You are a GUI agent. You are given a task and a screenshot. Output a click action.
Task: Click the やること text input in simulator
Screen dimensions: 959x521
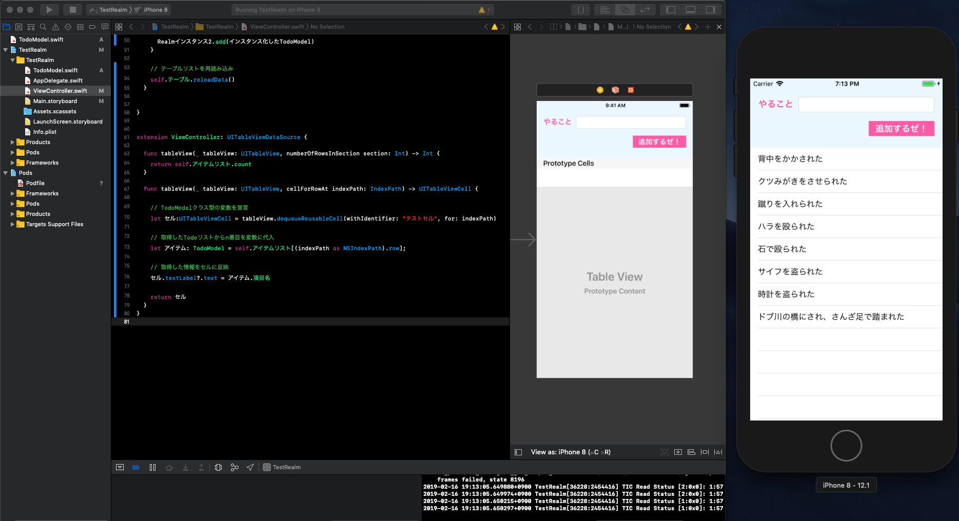point(866,104)
